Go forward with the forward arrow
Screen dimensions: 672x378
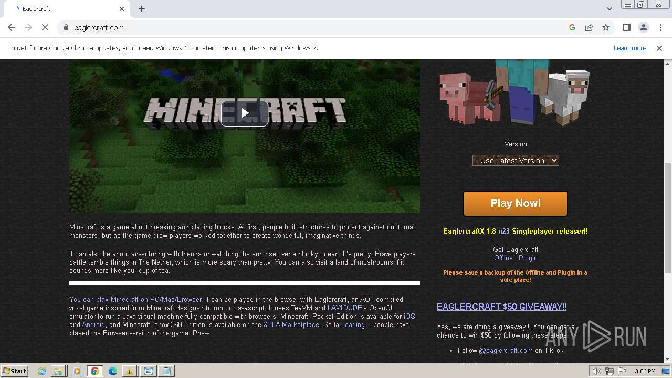click(28, 27)
